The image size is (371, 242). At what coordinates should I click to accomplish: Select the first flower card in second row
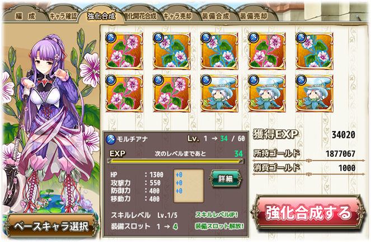pyautogui.click(x=124, y=94)
